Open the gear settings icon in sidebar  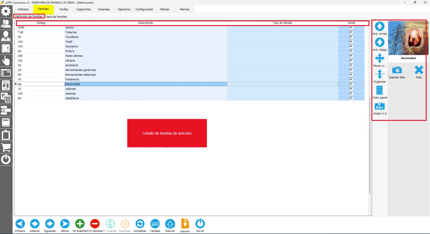point(6,11)
